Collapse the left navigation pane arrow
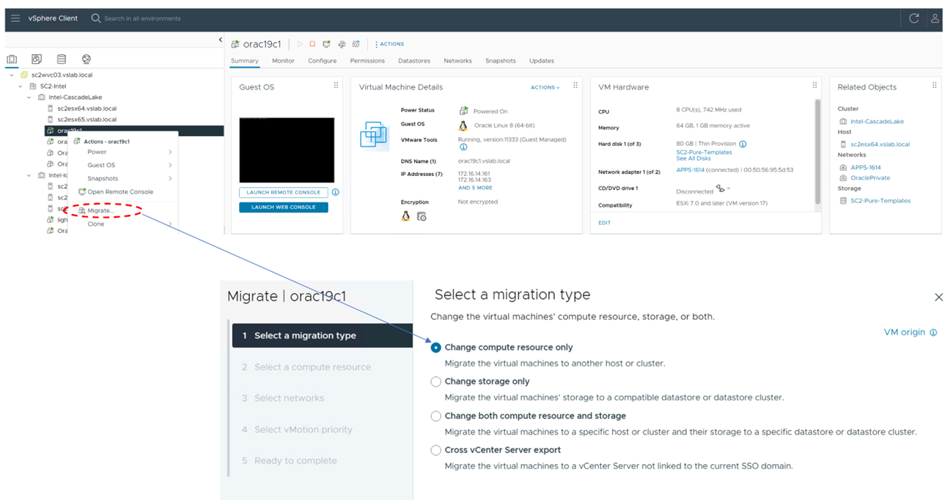Screen dimensions: 950x500 [x=221, y=40]
